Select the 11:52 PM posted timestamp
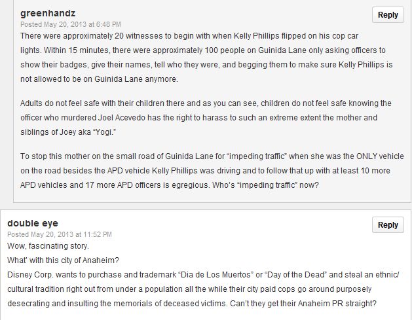 coord(60,234)
